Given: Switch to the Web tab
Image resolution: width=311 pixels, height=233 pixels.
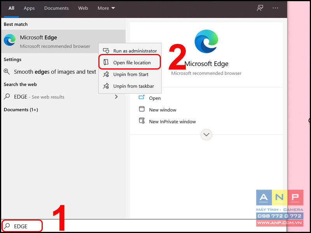Looking at the screenshot, I should 83,8.
